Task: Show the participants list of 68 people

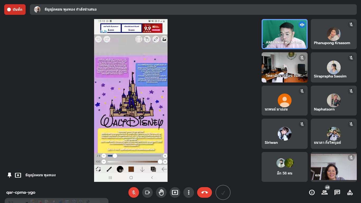Action: pos(325,192)
